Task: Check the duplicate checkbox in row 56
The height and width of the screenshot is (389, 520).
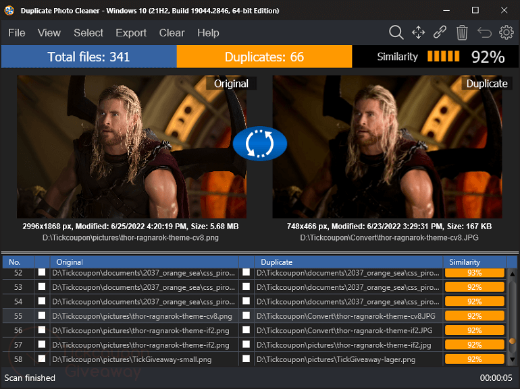Action: [246, 330]
